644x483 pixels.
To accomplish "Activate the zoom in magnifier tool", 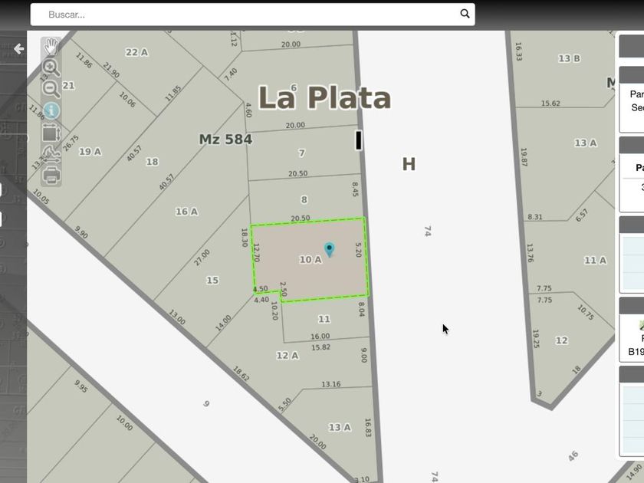I will tap(51, 67).
